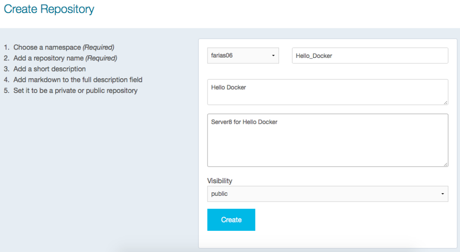
Task: Click the 'Create Repository' page heading
Action: tap(49, 9)
